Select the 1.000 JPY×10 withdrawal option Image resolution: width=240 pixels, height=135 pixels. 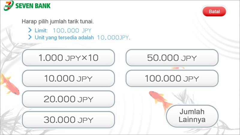[x=68, y=58]
